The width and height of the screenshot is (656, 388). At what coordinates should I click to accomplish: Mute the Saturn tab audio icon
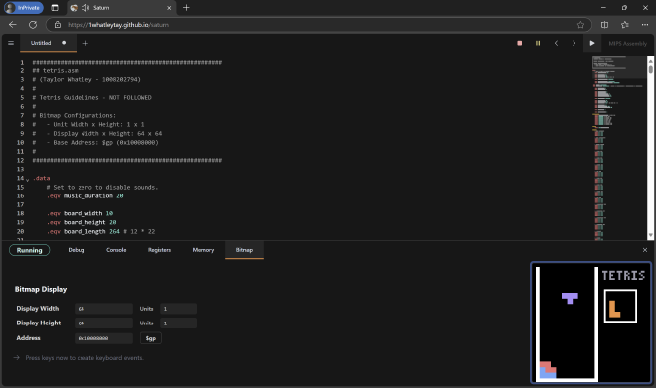85,8
